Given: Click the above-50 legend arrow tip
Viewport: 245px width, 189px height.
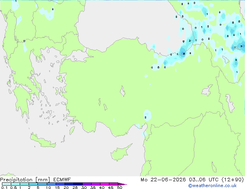Looking at the screenshot, I should 122,184.
